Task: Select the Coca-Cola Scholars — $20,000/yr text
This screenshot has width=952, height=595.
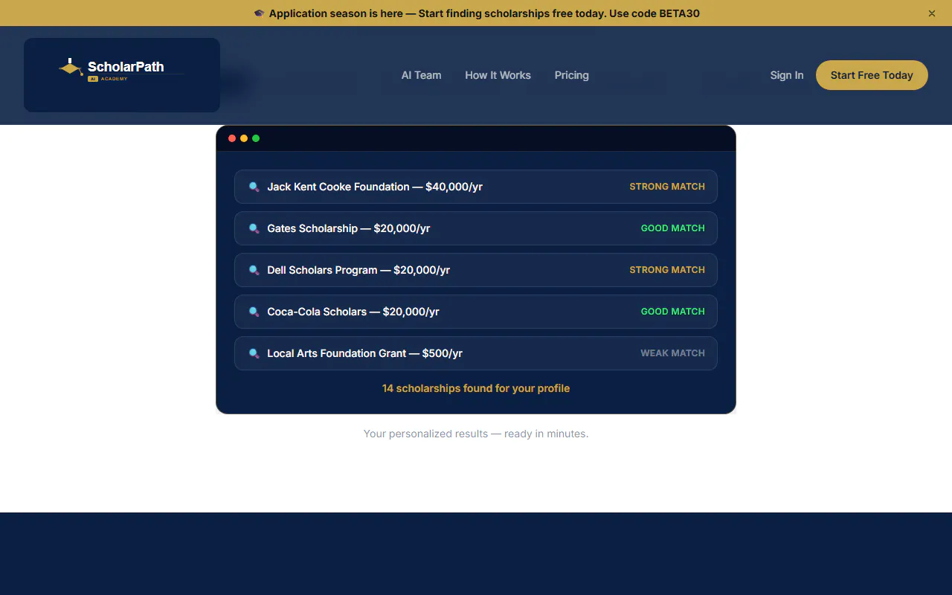Action: click(353, 312)
